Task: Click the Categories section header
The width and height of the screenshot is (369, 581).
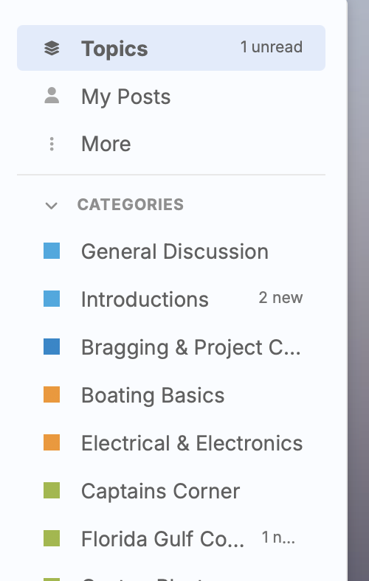Action: click(x=130, y=204)
